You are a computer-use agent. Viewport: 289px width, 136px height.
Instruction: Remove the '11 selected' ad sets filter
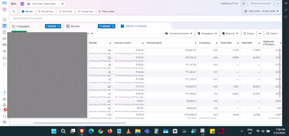113,26
